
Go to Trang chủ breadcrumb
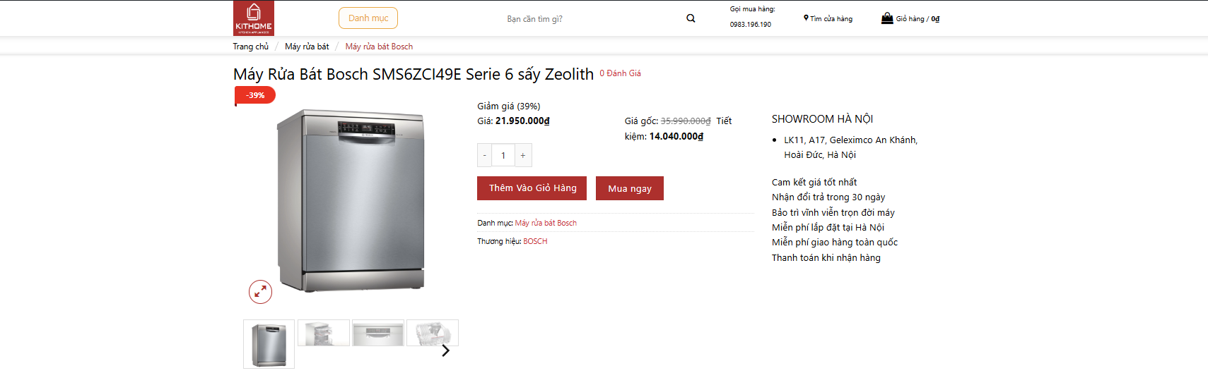251,47
